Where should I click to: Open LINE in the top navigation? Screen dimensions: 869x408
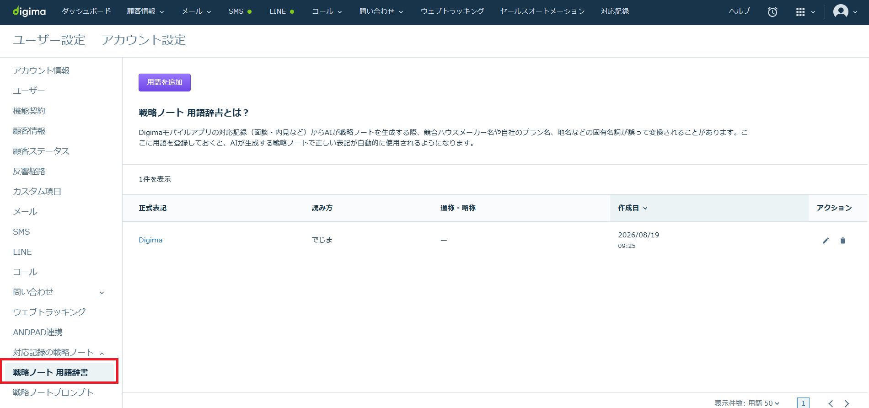click(282, 11)
